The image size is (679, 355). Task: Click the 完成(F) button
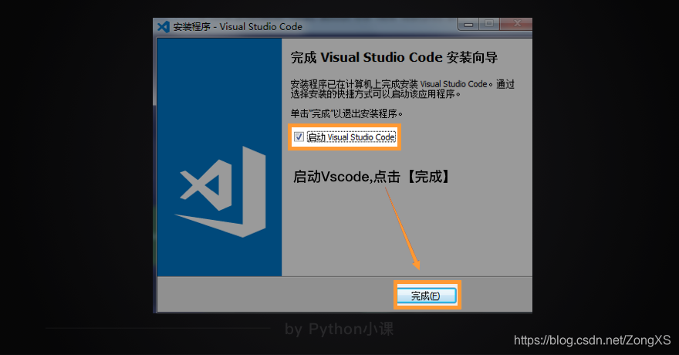click(x=427, y=296)
